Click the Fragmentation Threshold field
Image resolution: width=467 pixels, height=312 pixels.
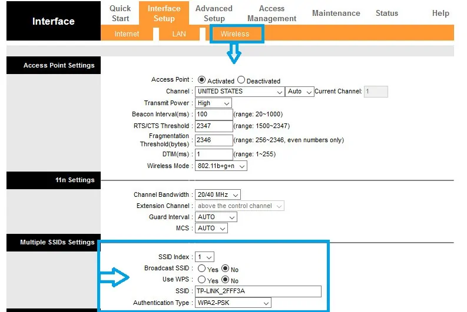click(x=214, y=140)
